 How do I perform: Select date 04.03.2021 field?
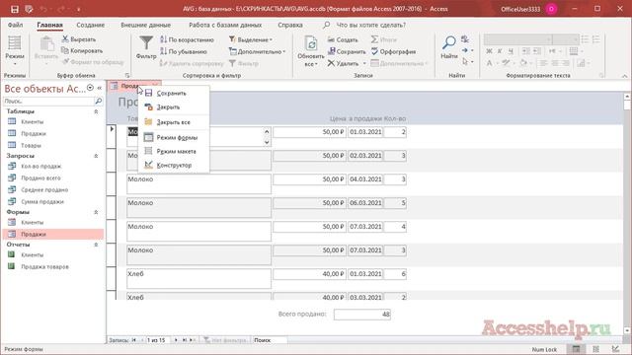(365, 179)
